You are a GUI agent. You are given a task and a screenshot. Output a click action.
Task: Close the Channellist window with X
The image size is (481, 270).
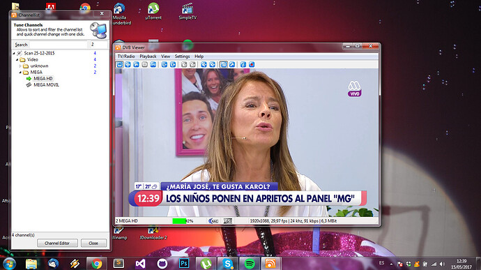click(x=102, y=14)
